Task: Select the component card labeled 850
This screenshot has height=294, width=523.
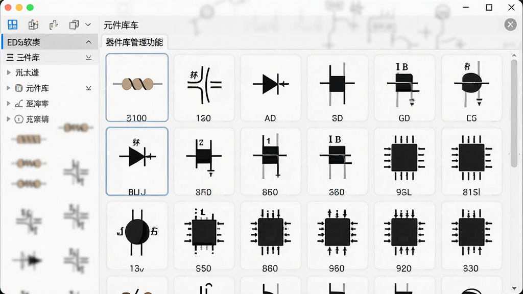Action: tap(271, 162)
